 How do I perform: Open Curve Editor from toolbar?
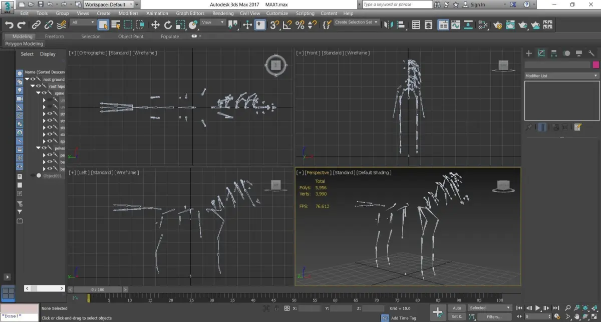pyautogui.click(x=456, y=24)
